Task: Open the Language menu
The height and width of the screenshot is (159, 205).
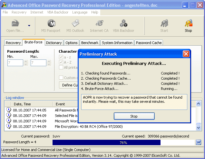Action: [80, 12]
